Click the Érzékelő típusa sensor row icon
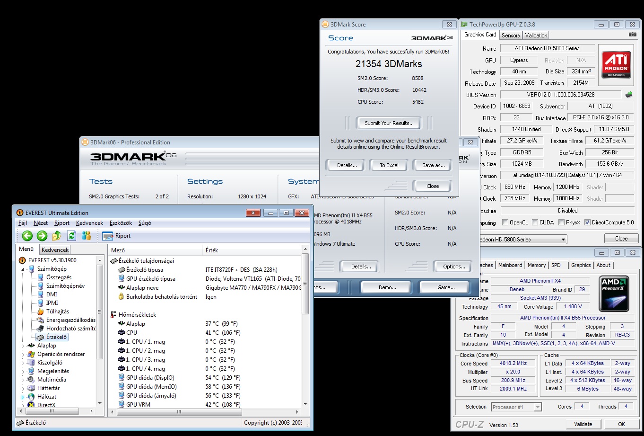Viewport: 644px width, 436px height. click(121, 270)
